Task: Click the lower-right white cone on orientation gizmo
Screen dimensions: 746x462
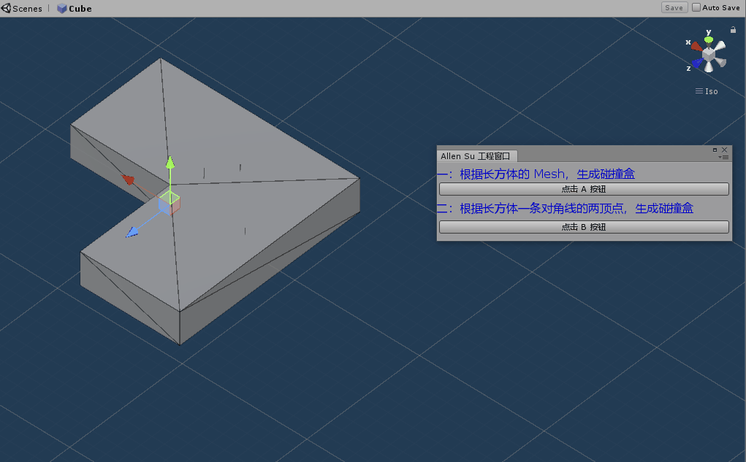Action: 720,62
